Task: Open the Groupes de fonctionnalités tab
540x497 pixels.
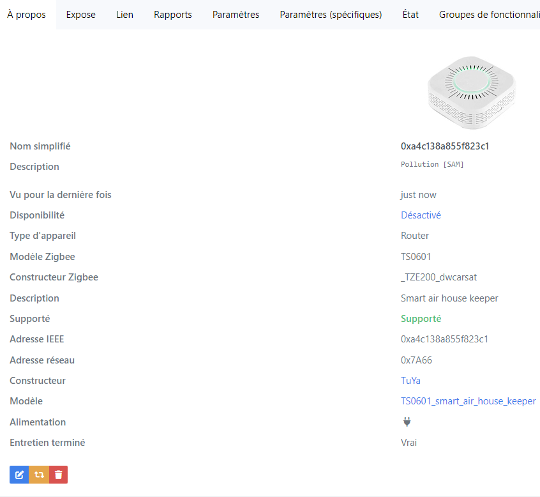Action: tap(490, 15)
